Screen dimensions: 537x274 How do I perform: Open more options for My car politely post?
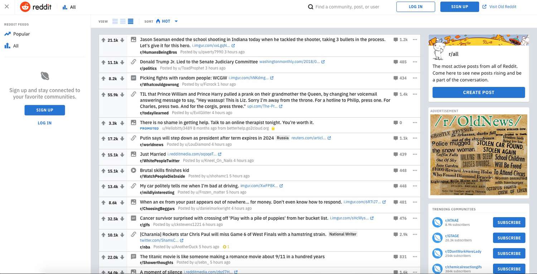click(415, 186)
